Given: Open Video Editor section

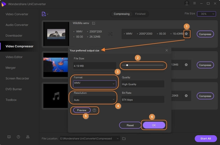Looking at the screenshot, I should (14, 57).
